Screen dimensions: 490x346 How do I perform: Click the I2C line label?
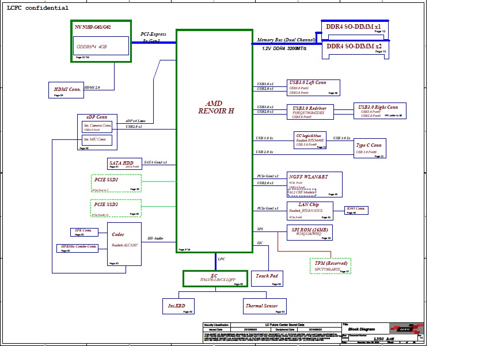pos(260,243)
